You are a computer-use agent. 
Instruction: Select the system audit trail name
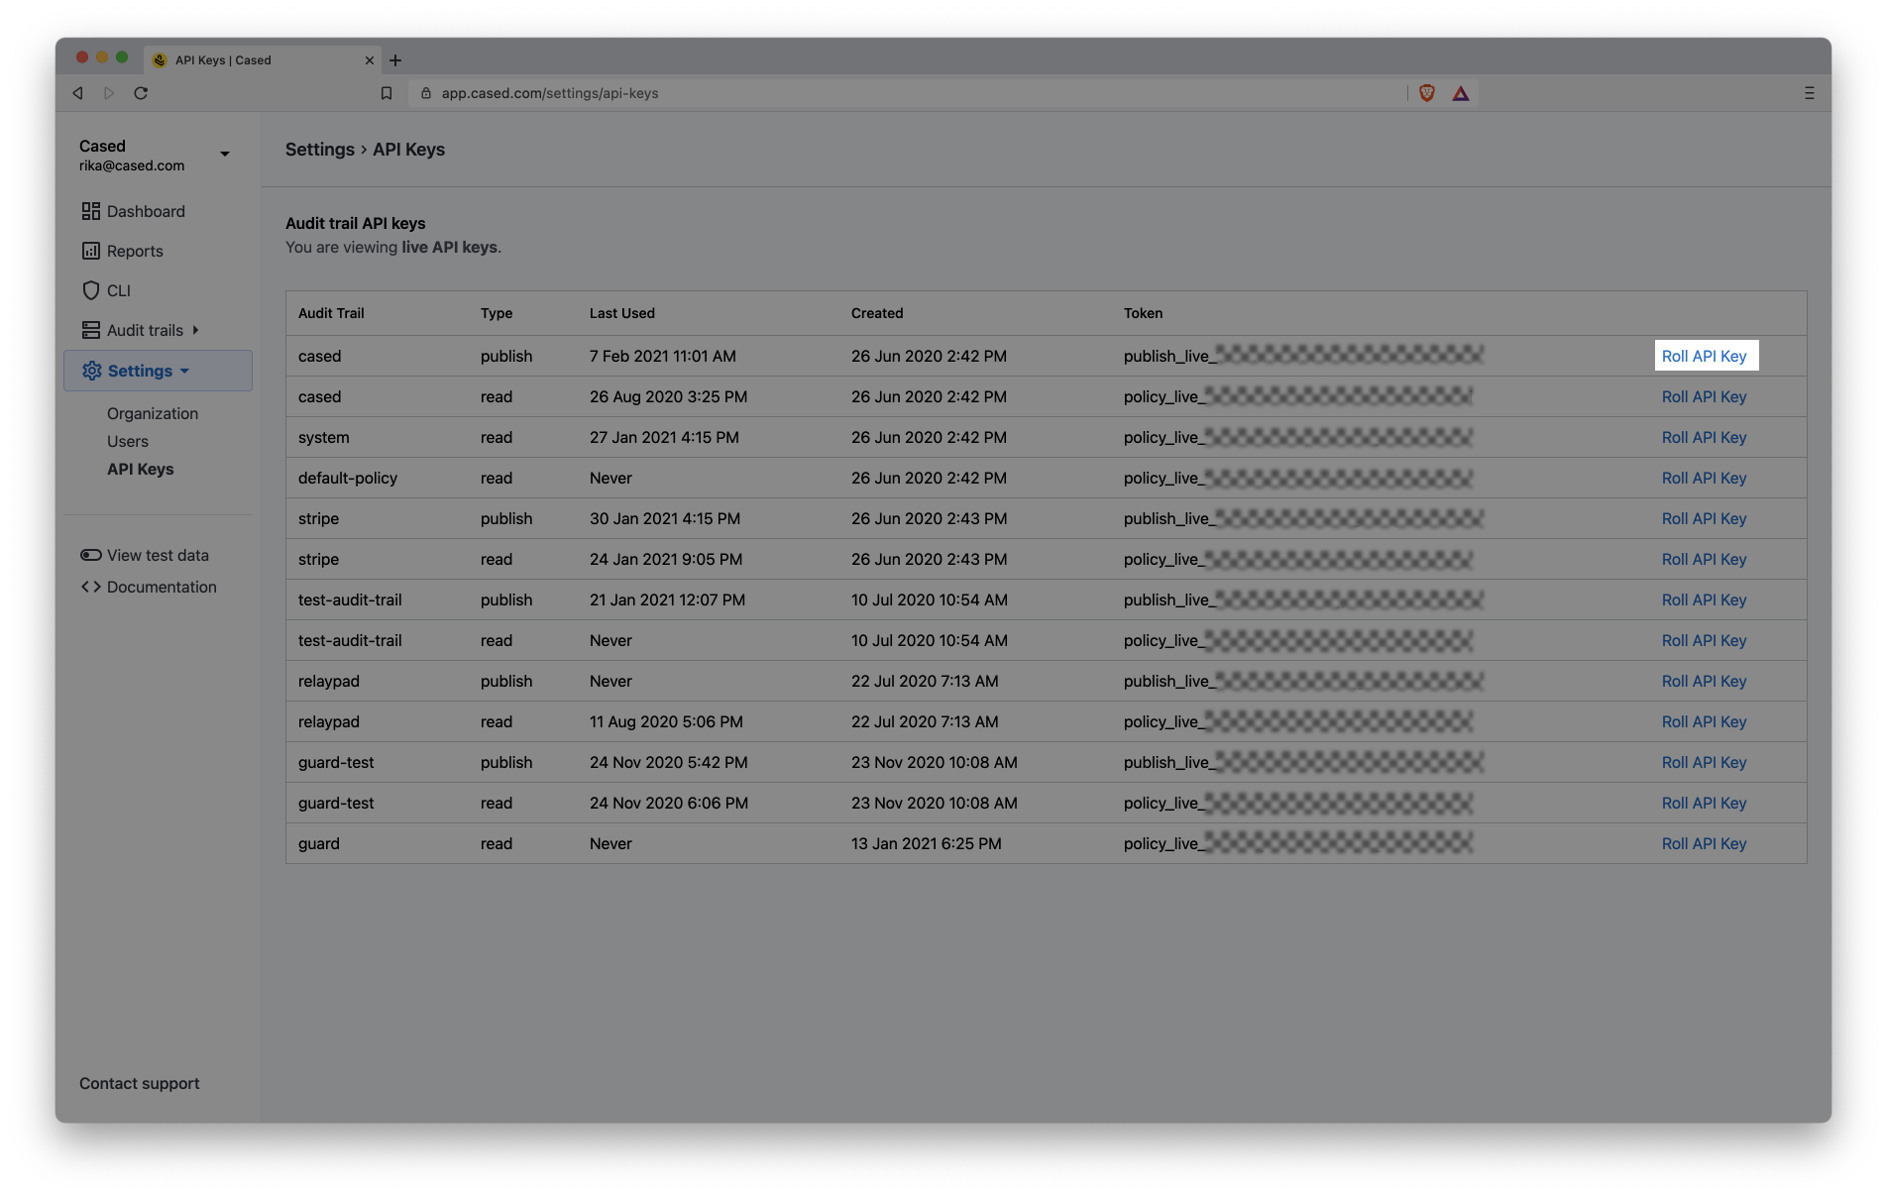coord(324,437)
